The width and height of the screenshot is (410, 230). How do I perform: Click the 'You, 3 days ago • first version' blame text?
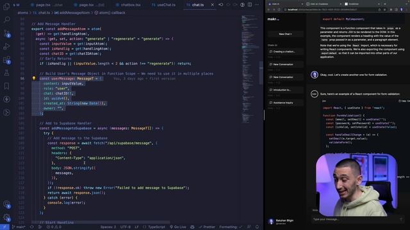pyautogui.click(x=144, y=79)
